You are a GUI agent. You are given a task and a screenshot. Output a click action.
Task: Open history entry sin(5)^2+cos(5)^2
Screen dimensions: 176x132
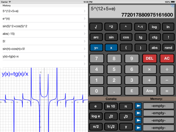(44, 26)
